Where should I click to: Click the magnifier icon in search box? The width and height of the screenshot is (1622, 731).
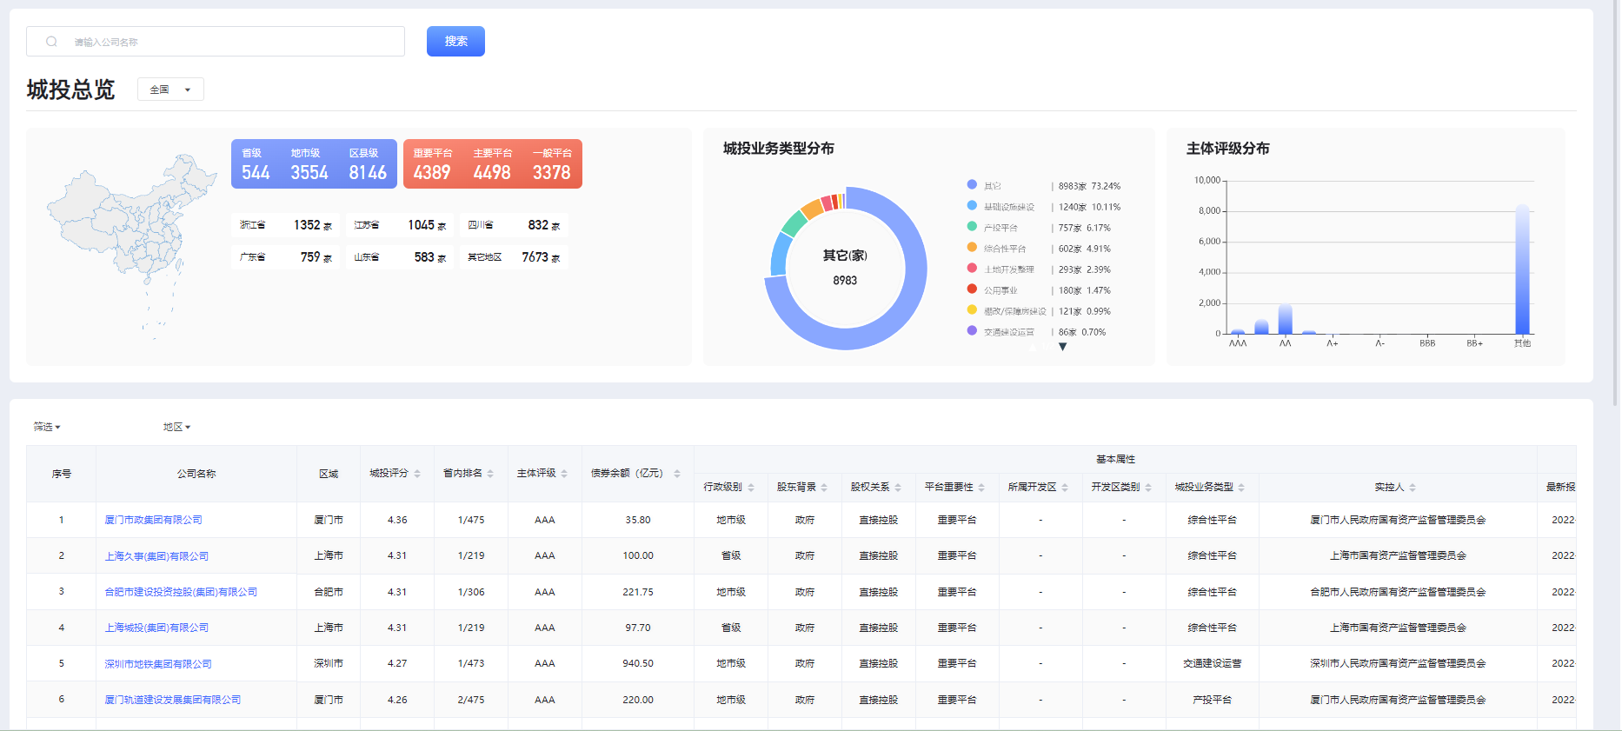52,42
